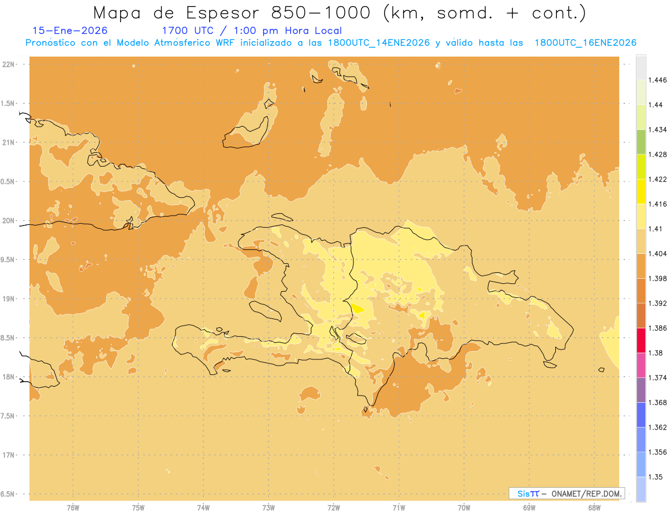Click the colorbar value '1.374'
667x515 pixels.
click(x=658, y=378)
